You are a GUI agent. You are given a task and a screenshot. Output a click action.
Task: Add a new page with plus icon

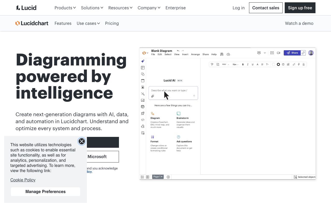pos(168,177)
